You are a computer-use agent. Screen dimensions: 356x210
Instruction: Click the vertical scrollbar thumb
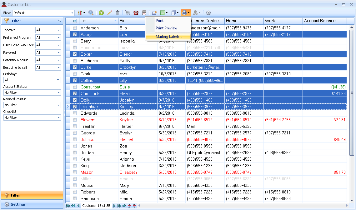pyautogui.click(x=352, y=92)
